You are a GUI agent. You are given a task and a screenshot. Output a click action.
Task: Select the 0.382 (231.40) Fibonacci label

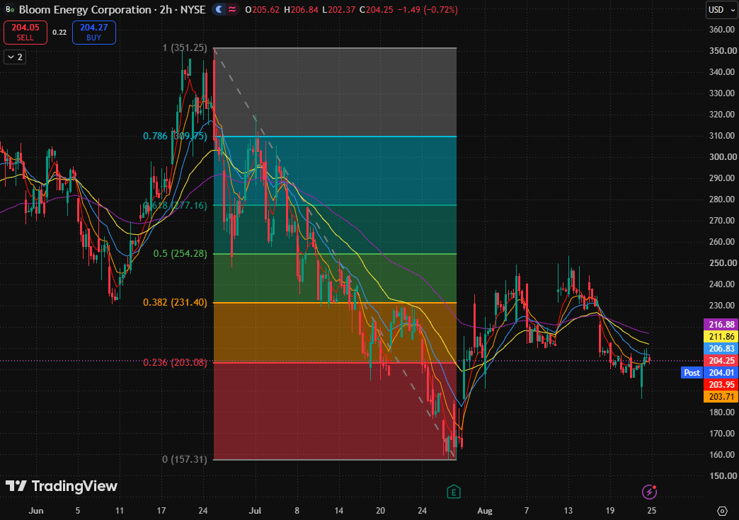[175, 302]
